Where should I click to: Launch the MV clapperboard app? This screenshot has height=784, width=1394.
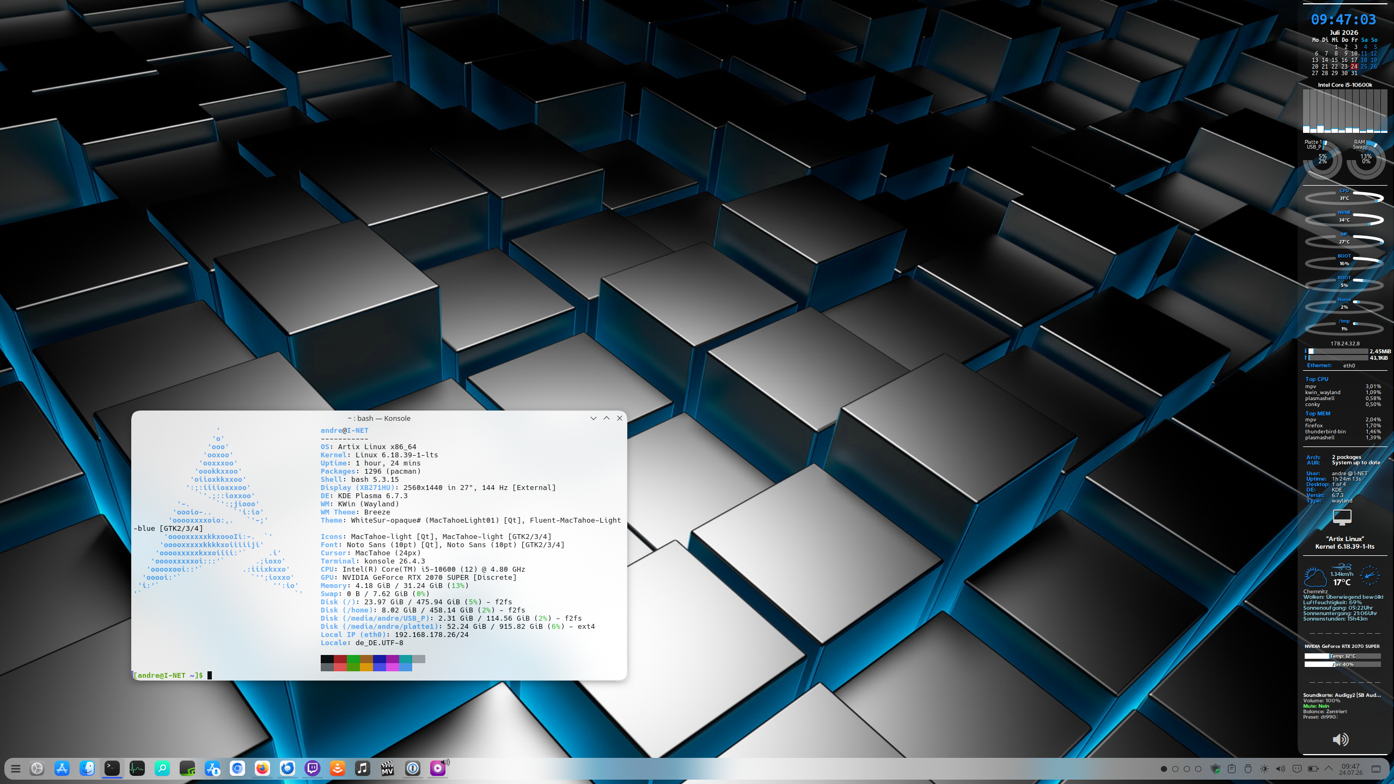pos(388,768)
